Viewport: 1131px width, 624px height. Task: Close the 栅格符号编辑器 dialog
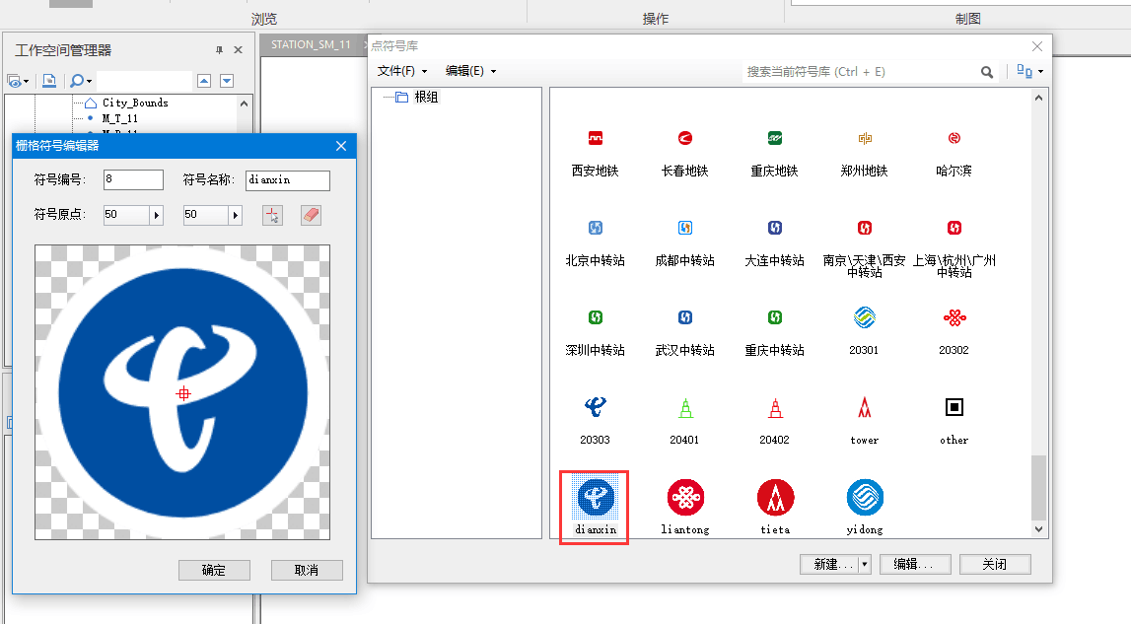click(341, 146)
